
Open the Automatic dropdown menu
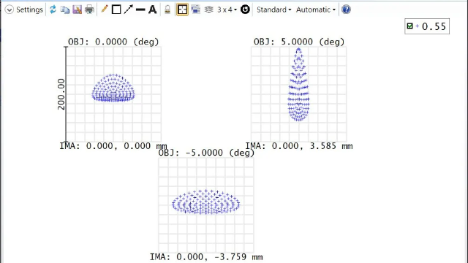point(316,9)
